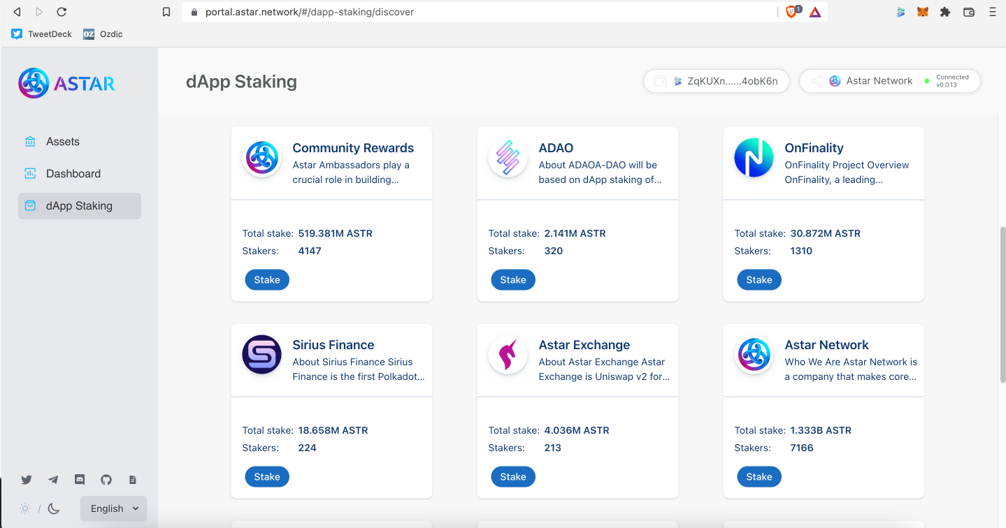Click the Sirius Finance logo
The height and width of the screenshot is (528, 1006).
[262, 355]
